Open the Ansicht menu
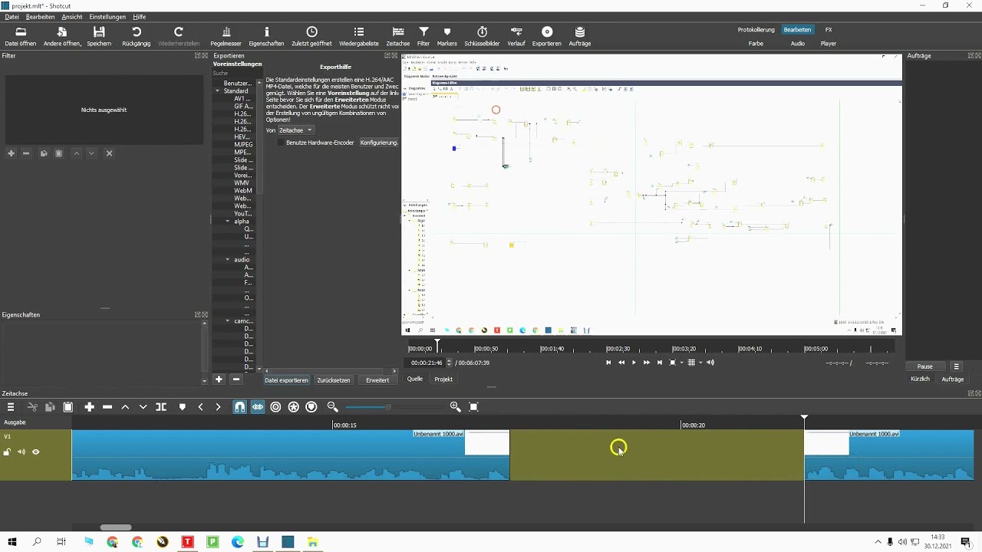The height and width of the screenshot is (552, 982). pos(72,17)
